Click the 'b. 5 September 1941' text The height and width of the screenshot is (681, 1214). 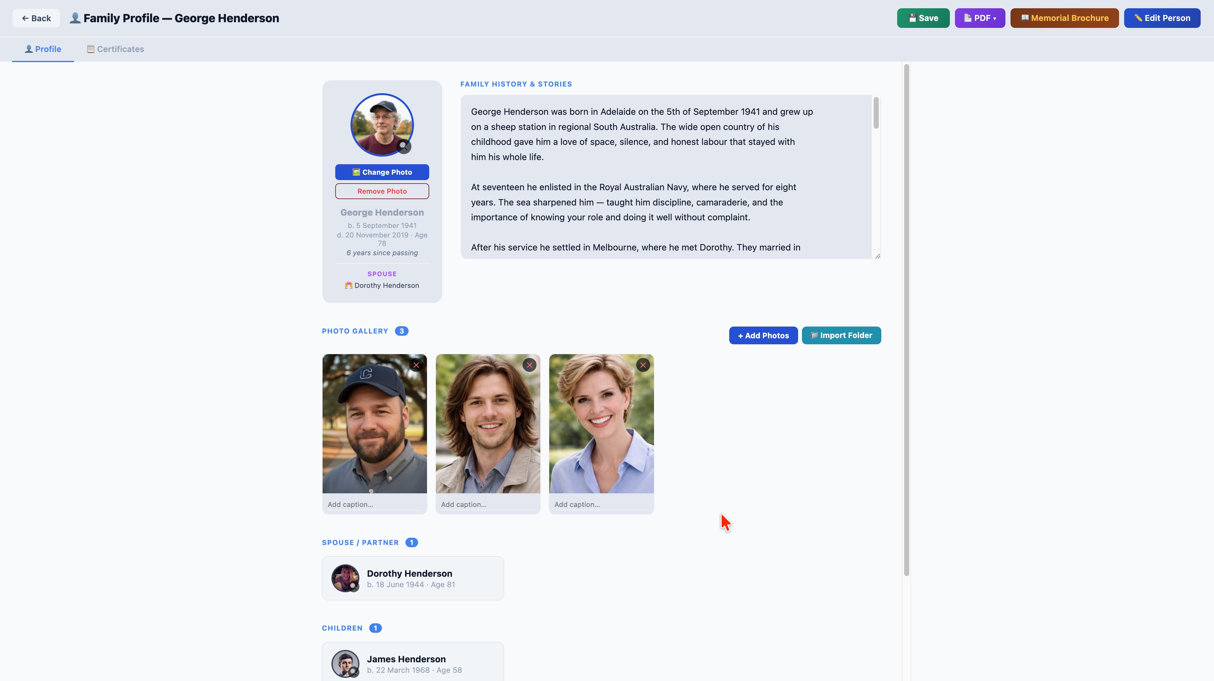click(x=382, y=225)
